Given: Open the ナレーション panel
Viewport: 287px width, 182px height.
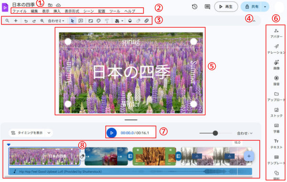Looking at the screenshot, I should point(276,49).
